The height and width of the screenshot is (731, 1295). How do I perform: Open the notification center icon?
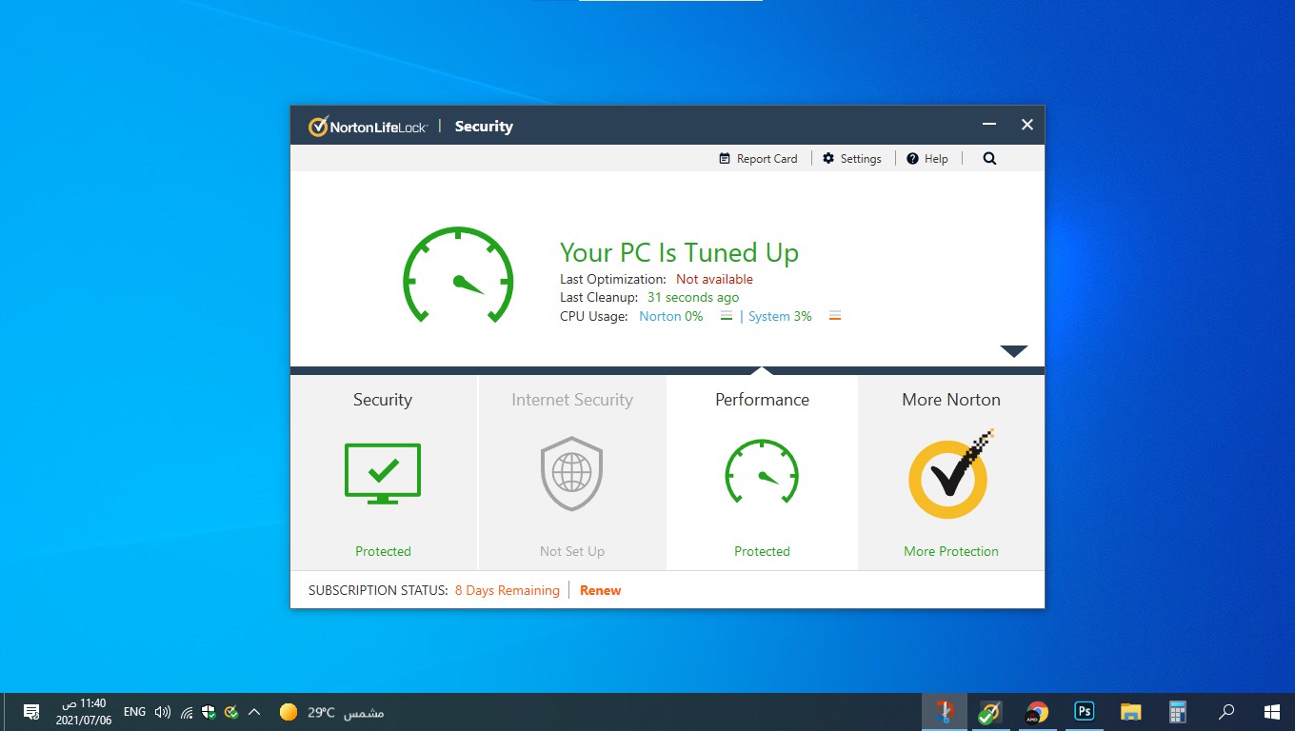pos(30,712)
